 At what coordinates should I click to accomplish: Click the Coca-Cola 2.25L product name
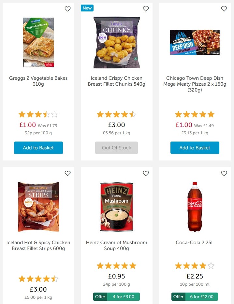coord(195,242)
